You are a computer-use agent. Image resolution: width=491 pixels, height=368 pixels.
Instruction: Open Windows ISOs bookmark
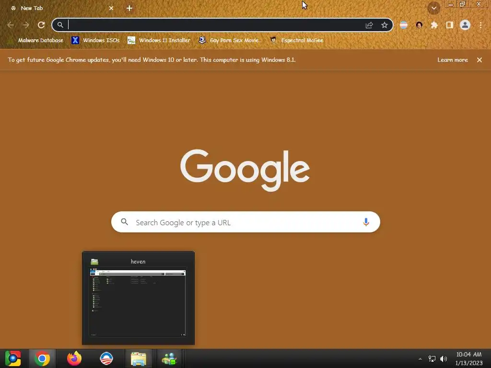95,40
